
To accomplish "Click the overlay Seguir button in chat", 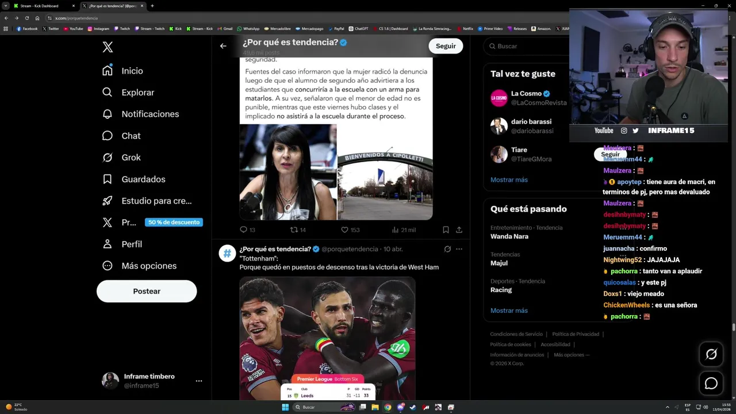I will tap(610, 154).
